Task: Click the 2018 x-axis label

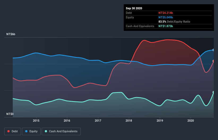Action: pyautogui.click(x=129, y=121)
